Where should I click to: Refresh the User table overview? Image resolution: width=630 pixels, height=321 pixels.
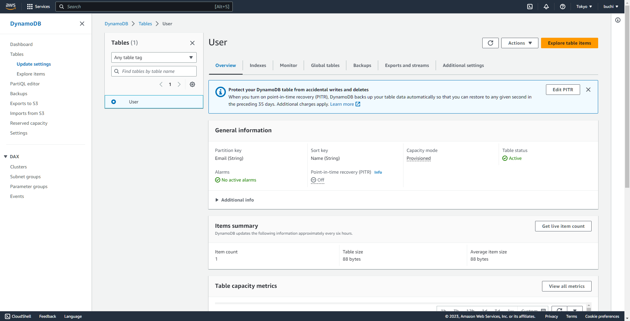(x=490, y=43)
